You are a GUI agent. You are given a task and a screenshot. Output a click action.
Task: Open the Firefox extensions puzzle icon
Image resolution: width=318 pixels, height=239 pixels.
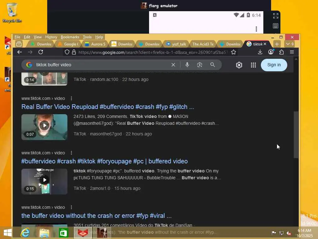click(281, 52)
